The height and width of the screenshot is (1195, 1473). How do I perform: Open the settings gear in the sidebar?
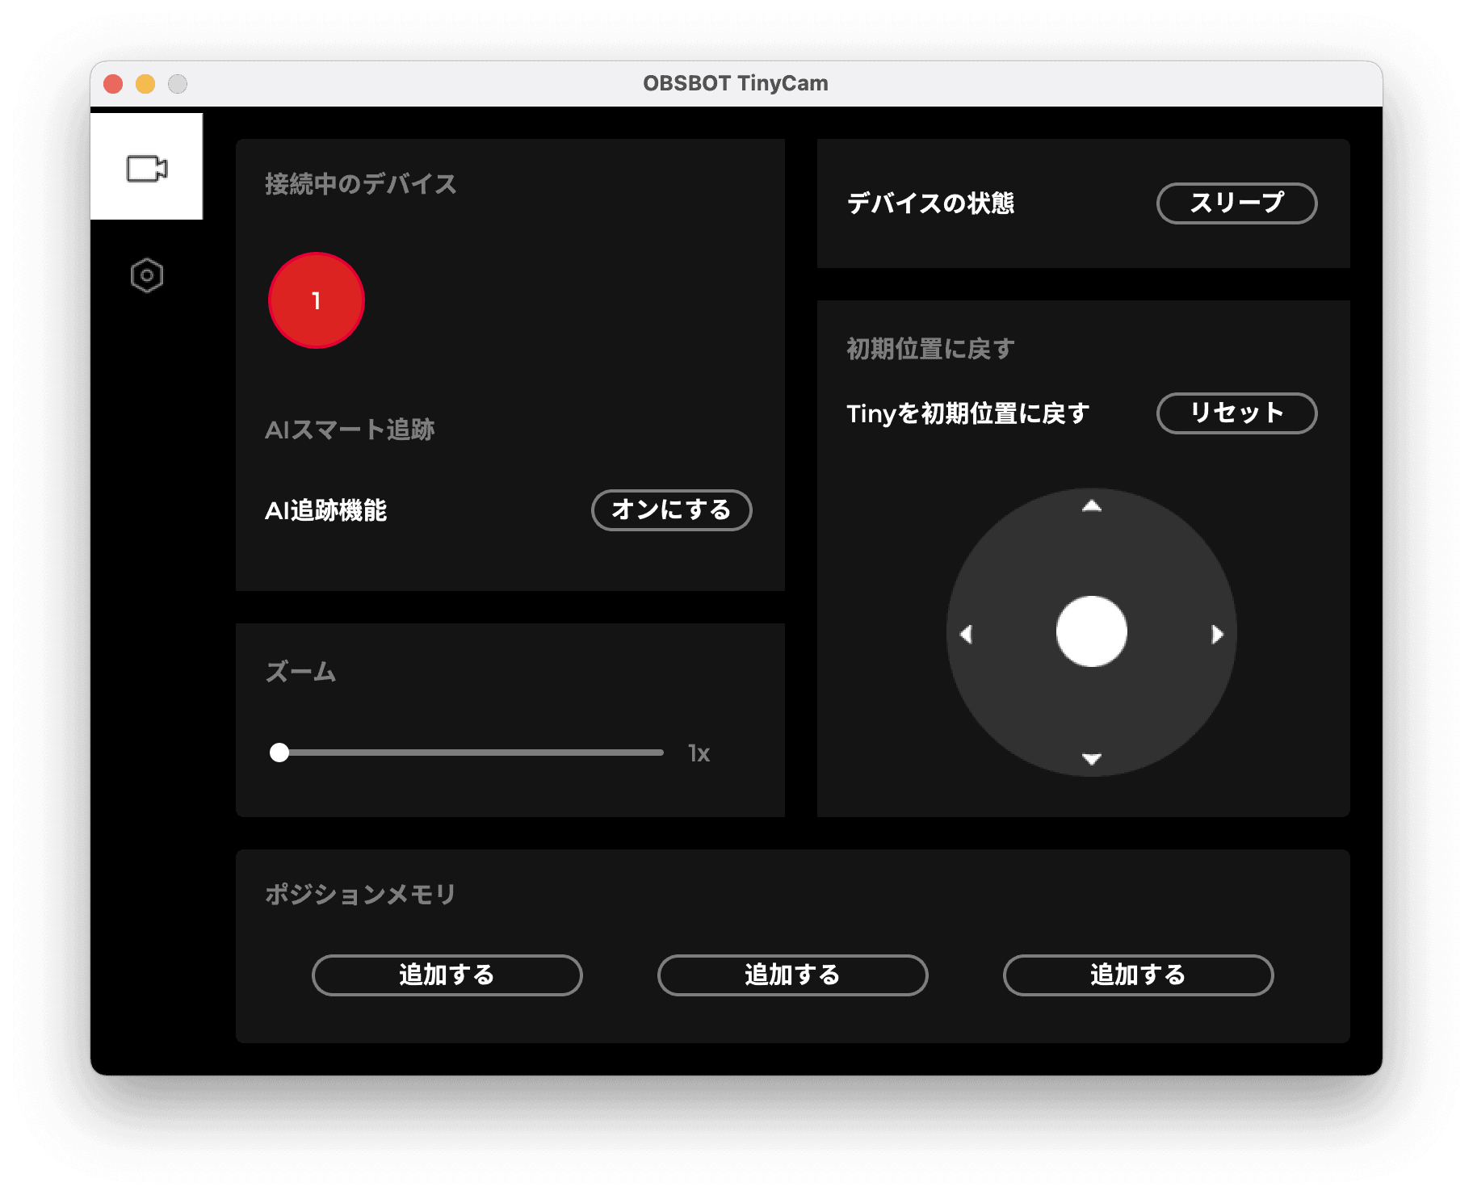point(147,275)
